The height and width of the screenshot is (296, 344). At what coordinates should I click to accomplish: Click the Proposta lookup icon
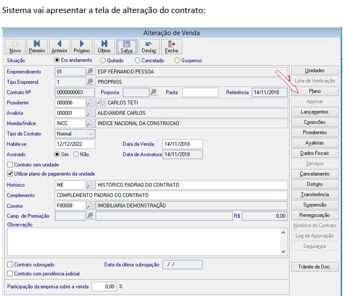(x=154, y=92)
